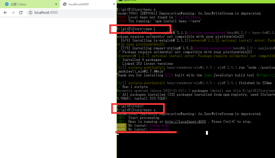Viewport: 275px width, 158px height.
Task: Click 'All packages installed' summary line
Action: tap(196, 94)
